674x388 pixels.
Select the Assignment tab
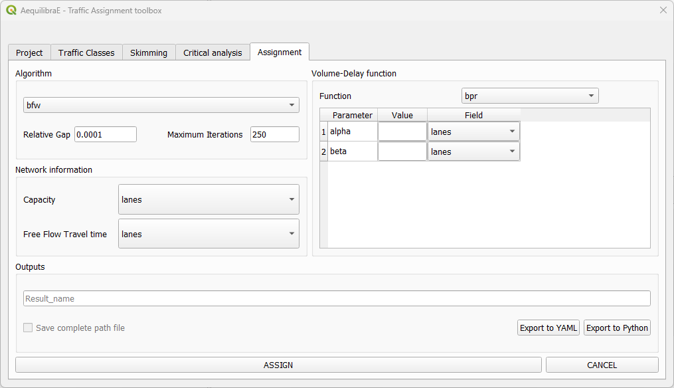click(x=279, y=52)
